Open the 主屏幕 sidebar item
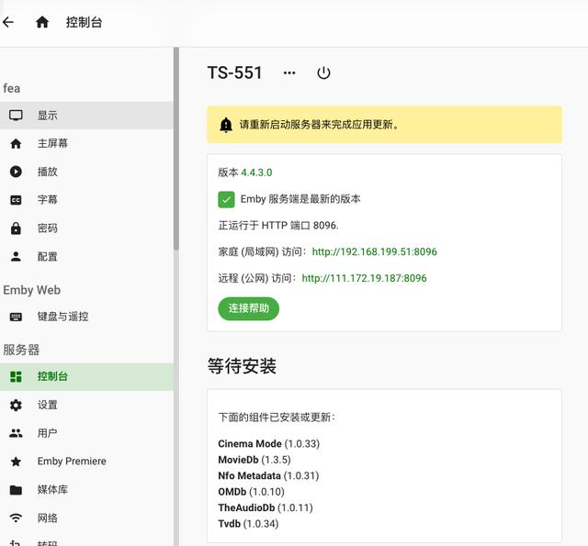The width and height of the screenshot is (588, 546). tap(86, 143)
